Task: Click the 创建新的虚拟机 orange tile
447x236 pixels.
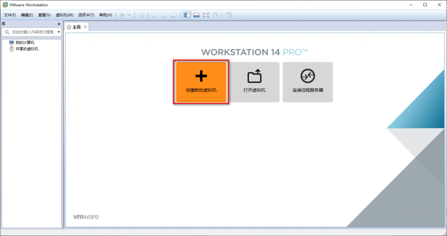Action: pyautogui.click(x=201, y=82)
